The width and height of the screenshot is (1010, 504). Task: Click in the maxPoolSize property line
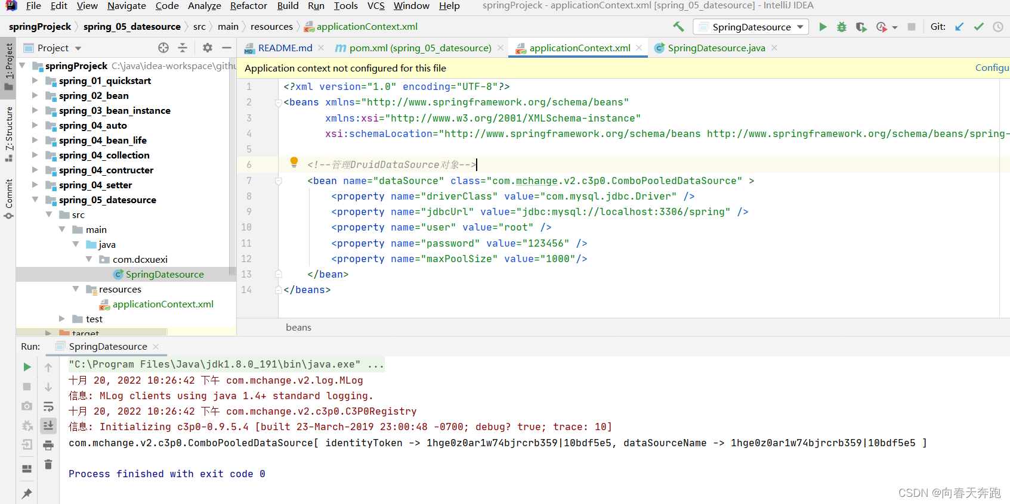click(459, 259)
